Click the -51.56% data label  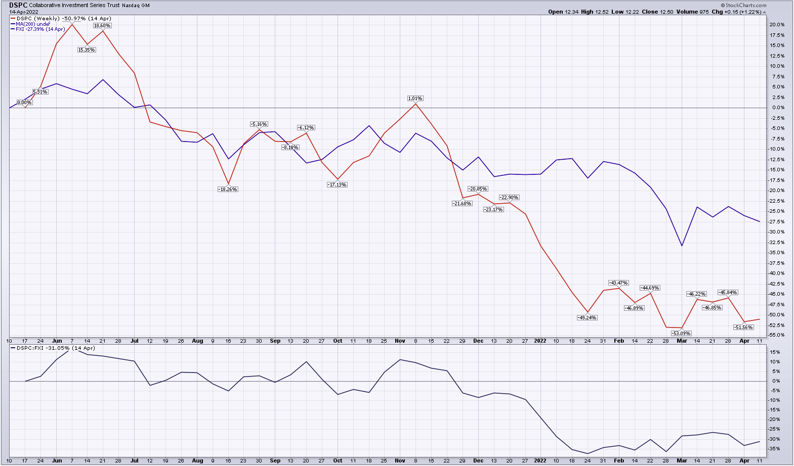[x=743, y=327]
